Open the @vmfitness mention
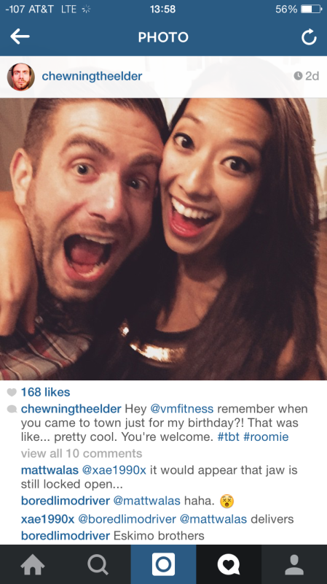This screenshot has height=584, width=327. point(182,409)
